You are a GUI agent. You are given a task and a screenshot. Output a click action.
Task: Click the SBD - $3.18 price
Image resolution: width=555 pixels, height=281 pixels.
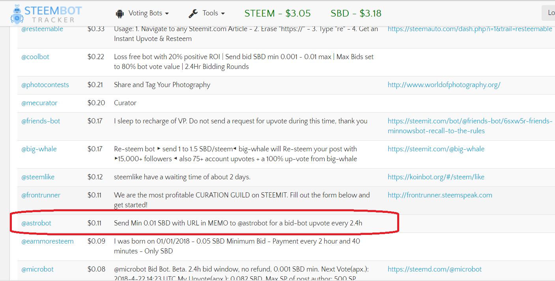[x=356, y=13]
